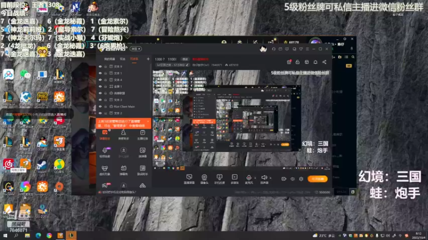Image resolution: width=428 pixels, height=240 pixels.
Task: Open the layout panel icon above preview
Action: pyautogui.click(x=307, y=62)
